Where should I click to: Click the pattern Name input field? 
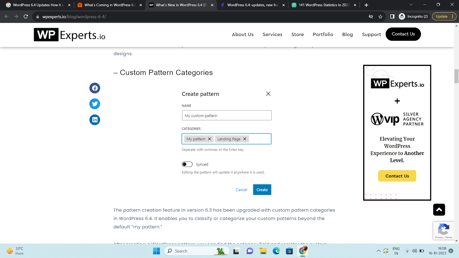click(x=227, y=116)
